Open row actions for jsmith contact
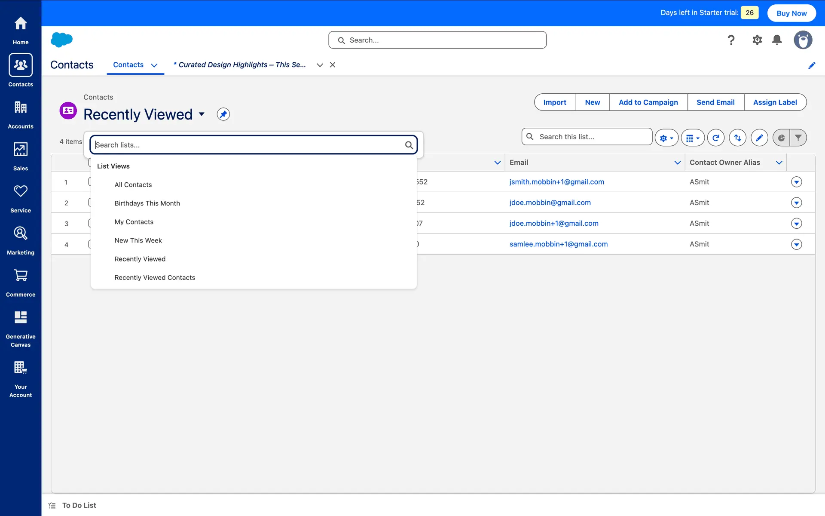Viewport: 825px width, 516px height. [x=796, y=182]
